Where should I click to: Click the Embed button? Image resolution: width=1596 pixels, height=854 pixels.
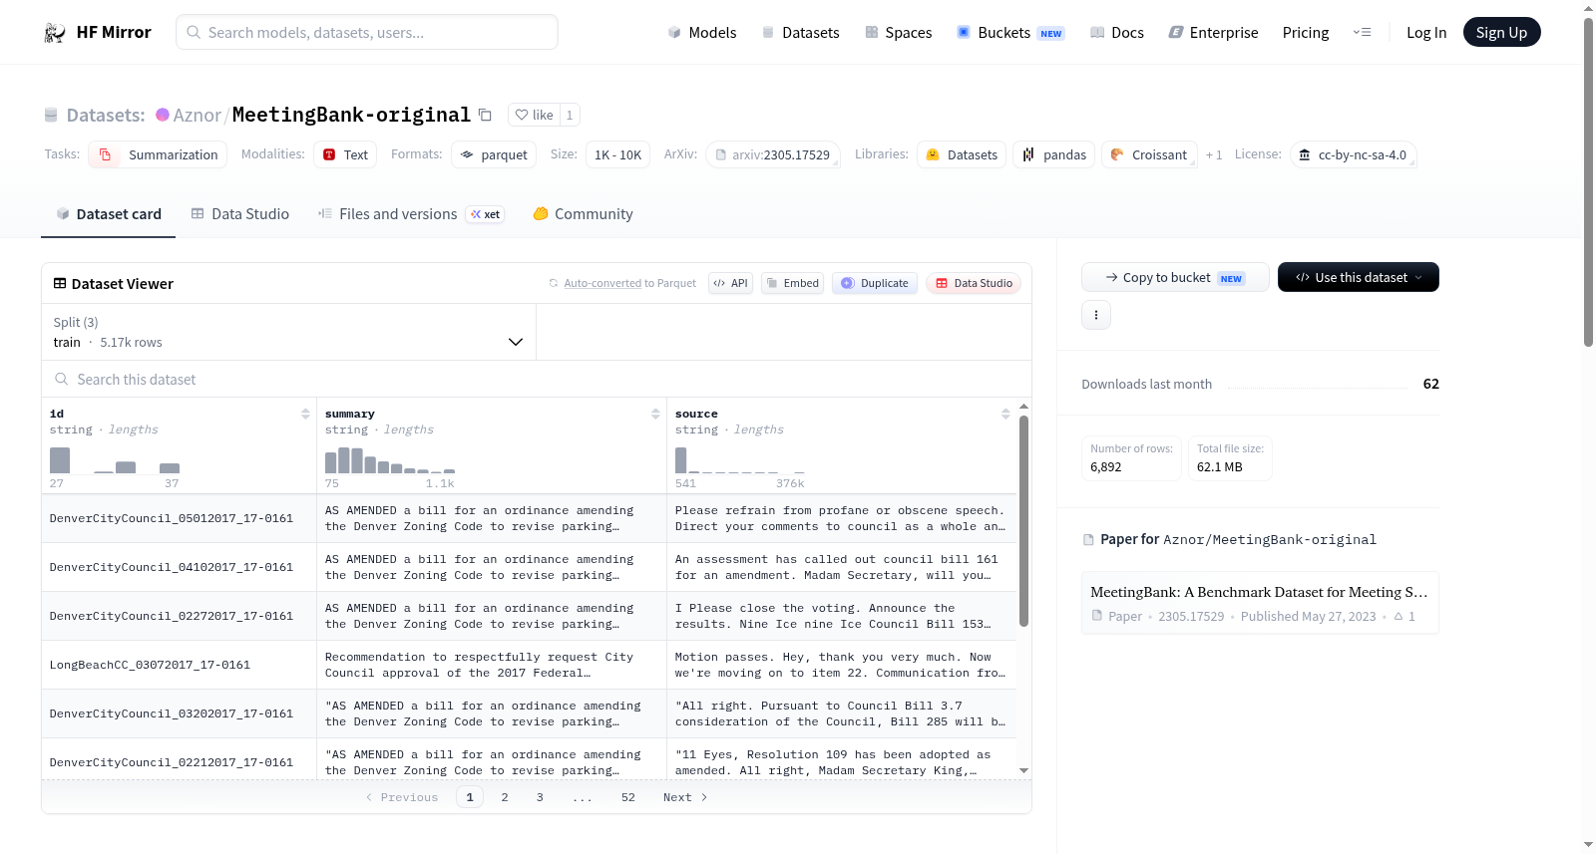[x=792, y=283]
